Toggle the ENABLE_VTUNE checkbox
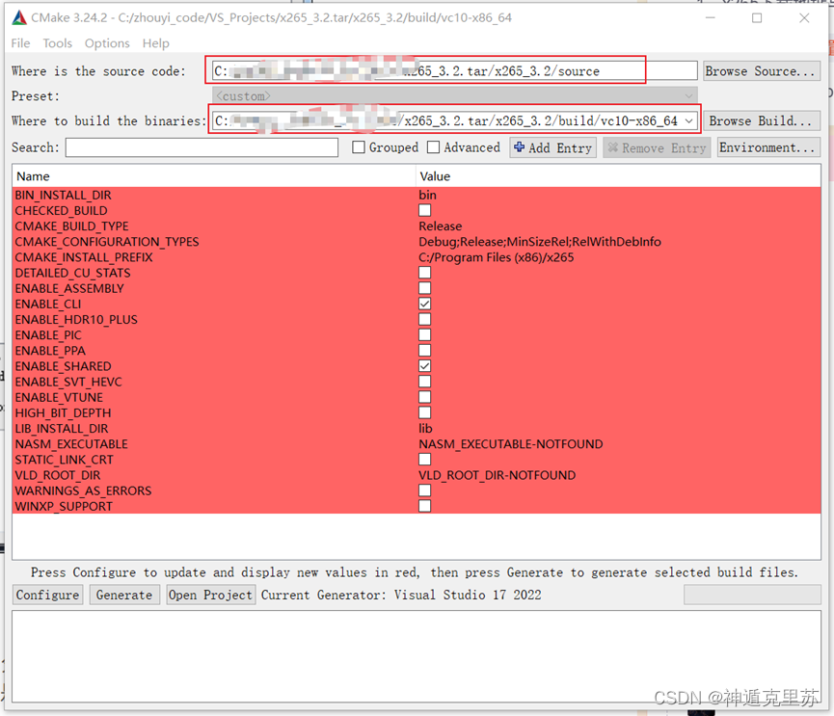Image resolution: width=834 pixels, height=716 pixels. pos(424,397)
